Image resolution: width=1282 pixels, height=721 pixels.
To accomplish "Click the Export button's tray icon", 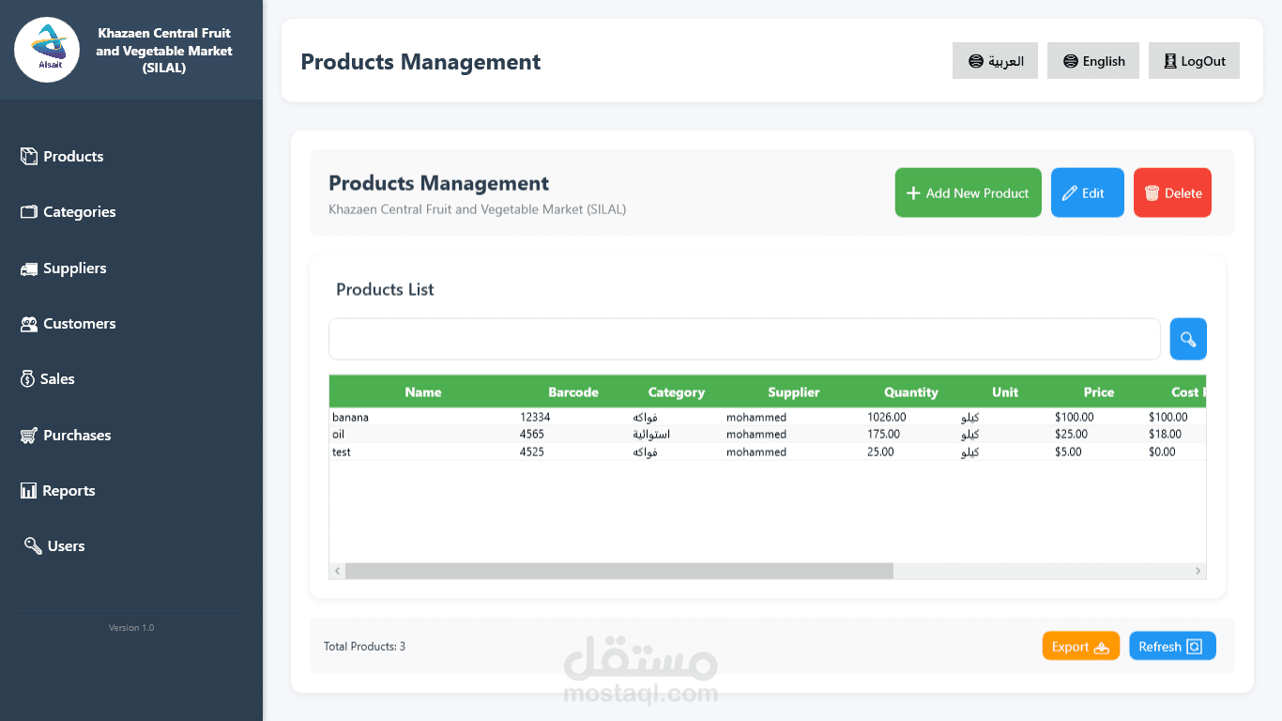I will [x=1102, y=647].
